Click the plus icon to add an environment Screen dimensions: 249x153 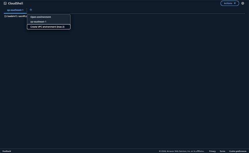tap(31, 10)
